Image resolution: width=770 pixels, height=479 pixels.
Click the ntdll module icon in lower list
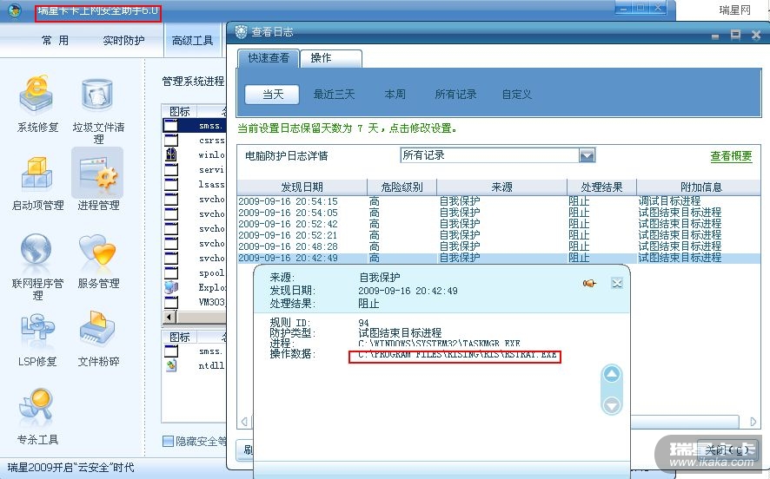[171, 365]
